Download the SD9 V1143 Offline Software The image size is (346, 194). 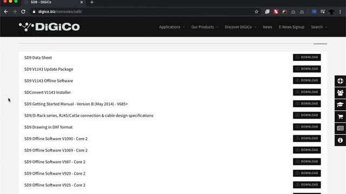tap(307, 80)
